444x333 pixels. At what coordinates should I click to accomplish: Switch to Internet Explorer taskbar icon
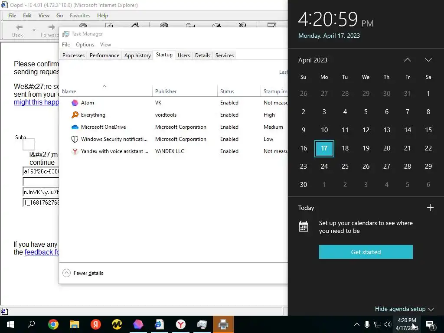click(x=159, y=324)
